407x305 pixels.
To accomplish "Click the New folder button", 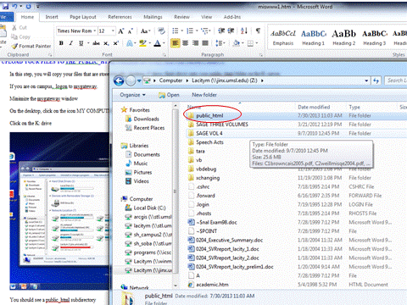I will pos(204,95).
